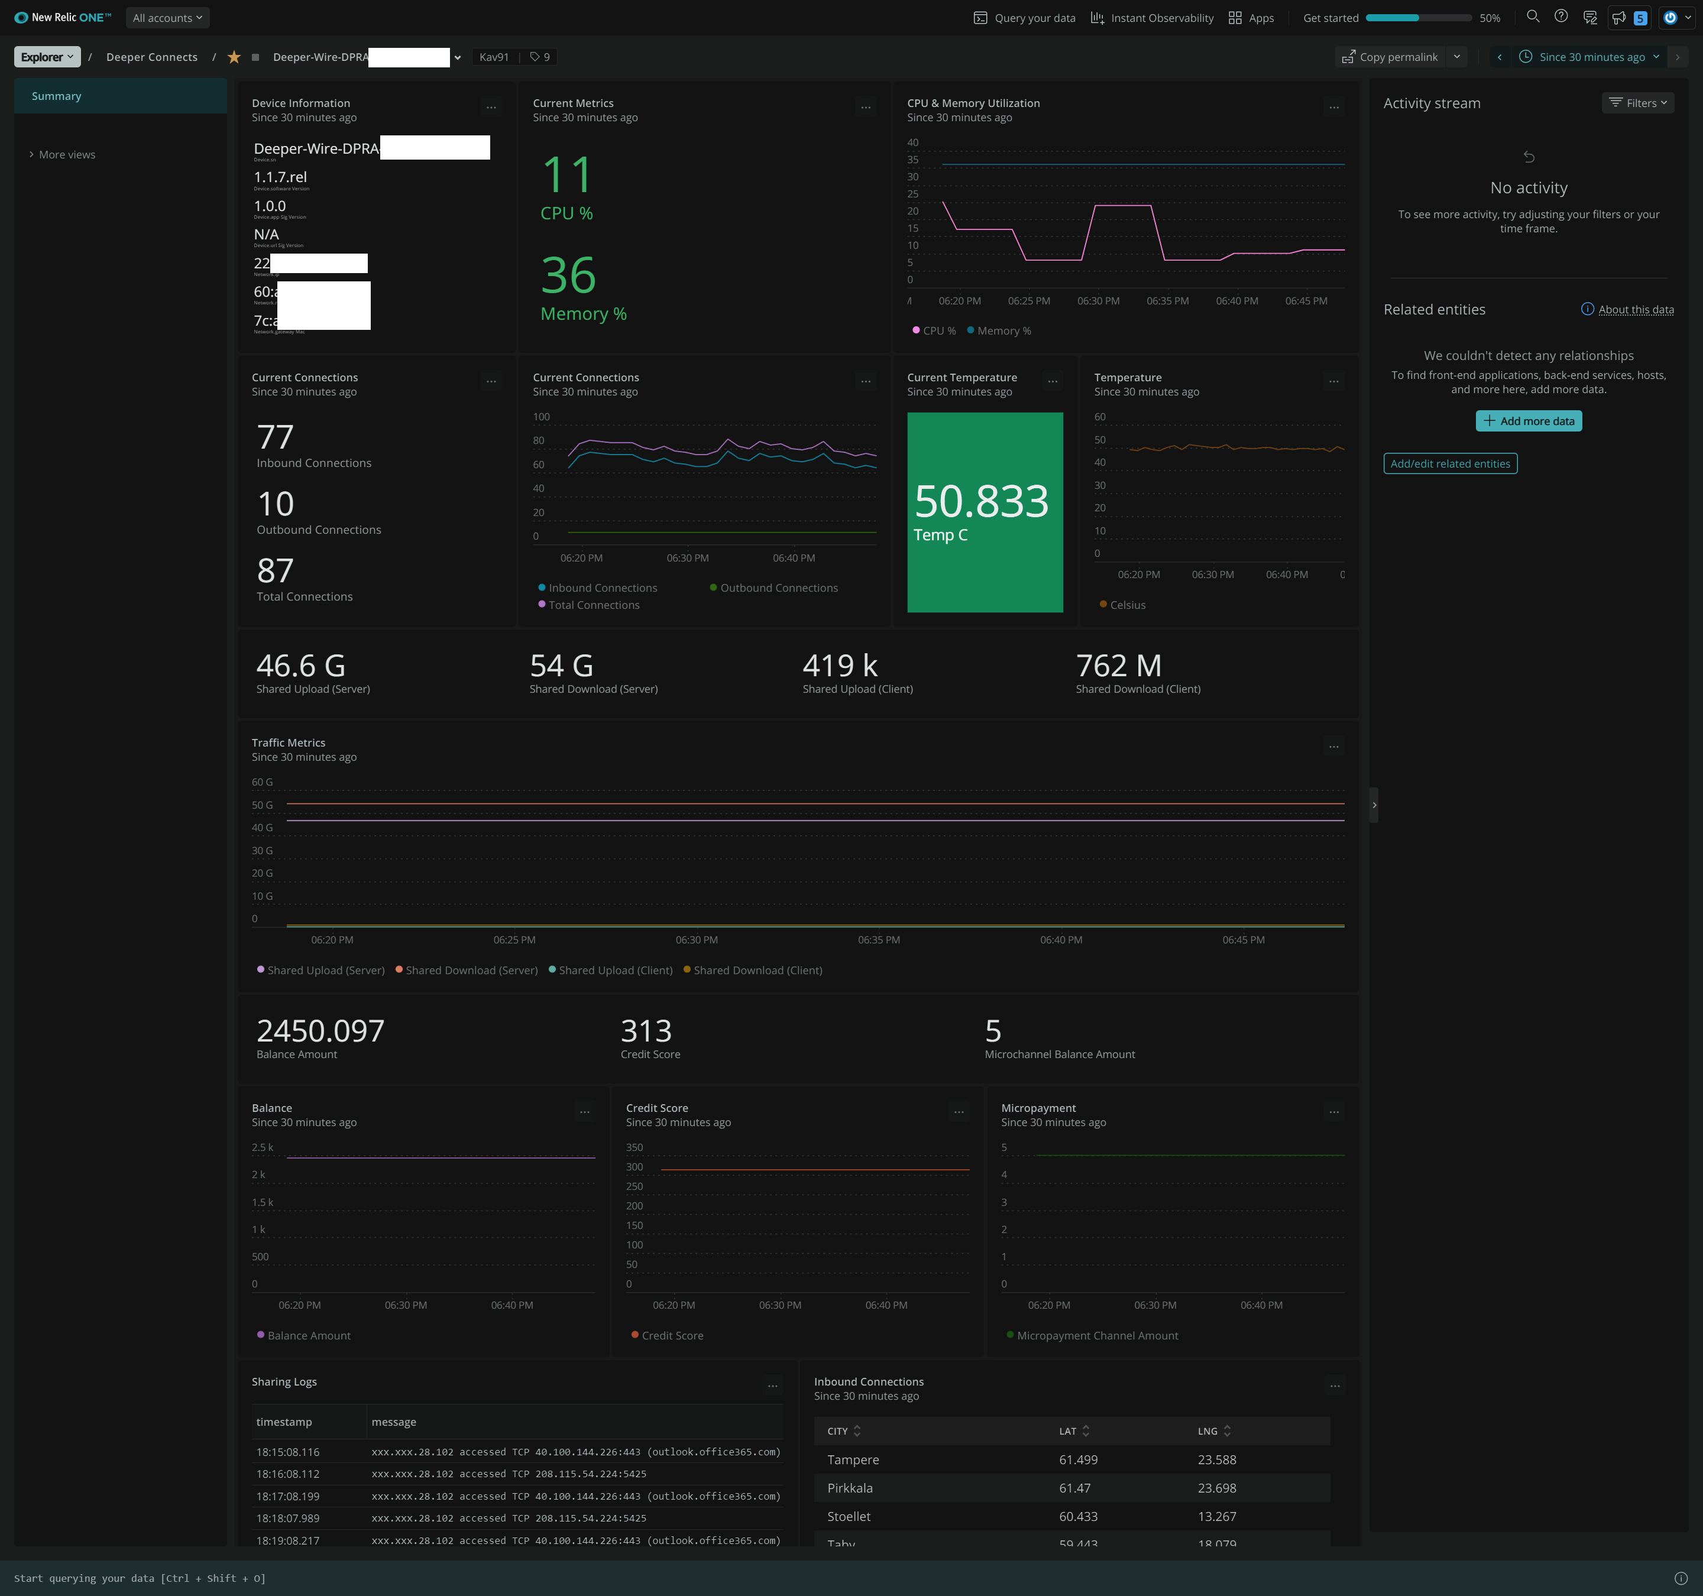The width and height of the screenshot is (1703, 1596).
Task: Open the Since 30 minutes ago time picker
Action: [1589, 57]
